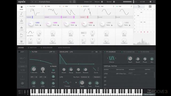The width and height of the screenshot is (171, 96).
Task: Open the top-right layout icon
Action: pos(150,2)
